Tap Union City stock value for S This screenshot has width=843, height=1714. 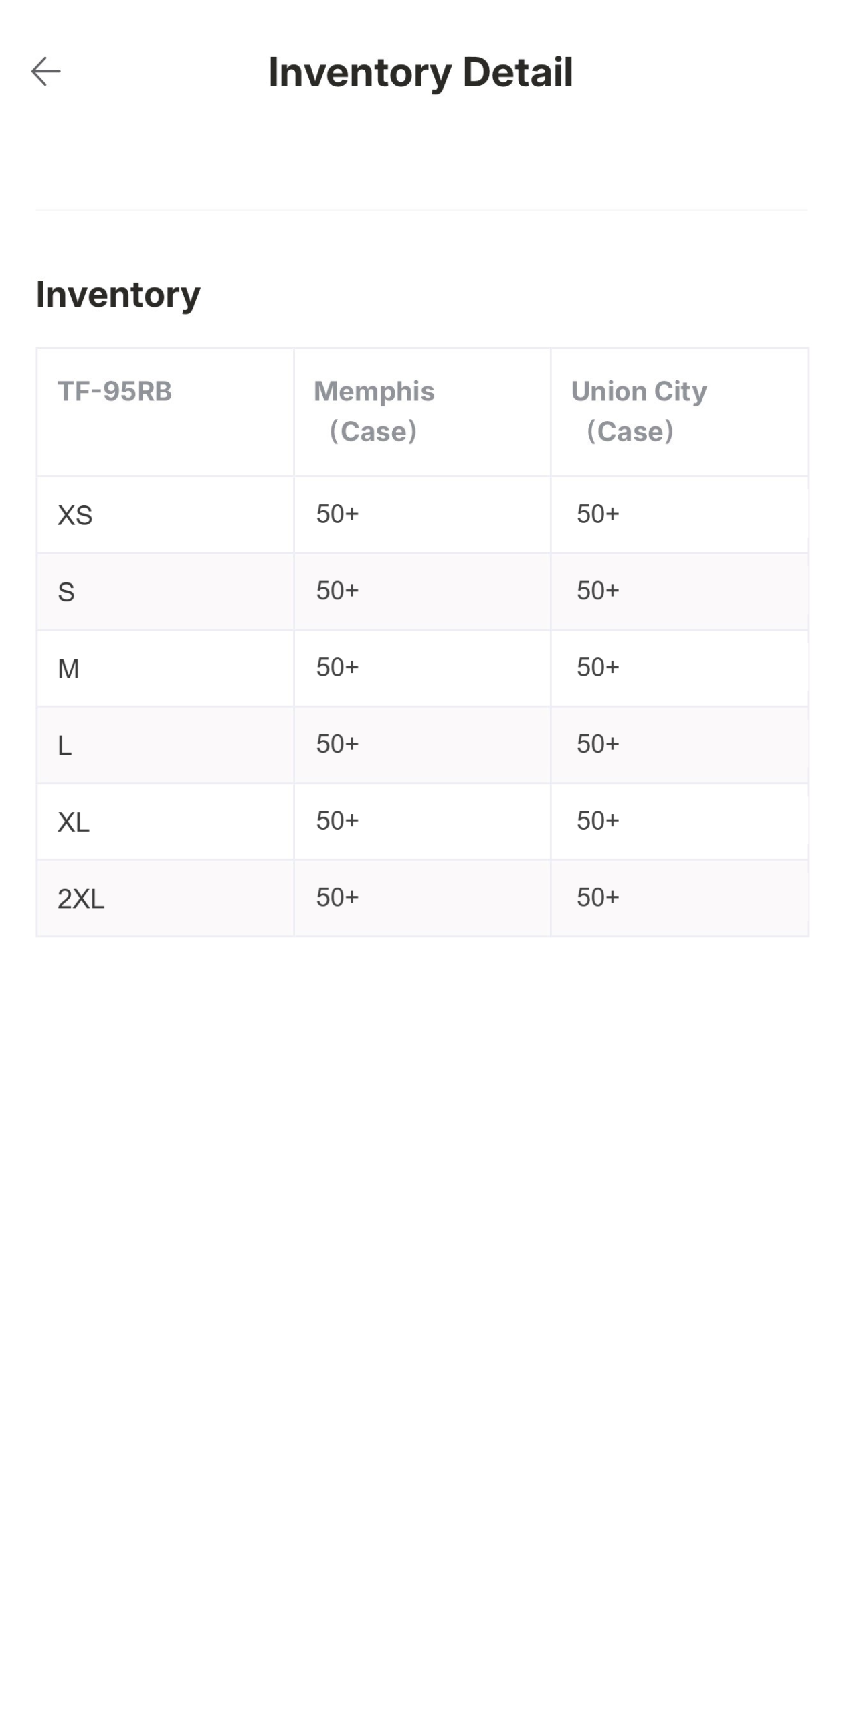[598, 591]
